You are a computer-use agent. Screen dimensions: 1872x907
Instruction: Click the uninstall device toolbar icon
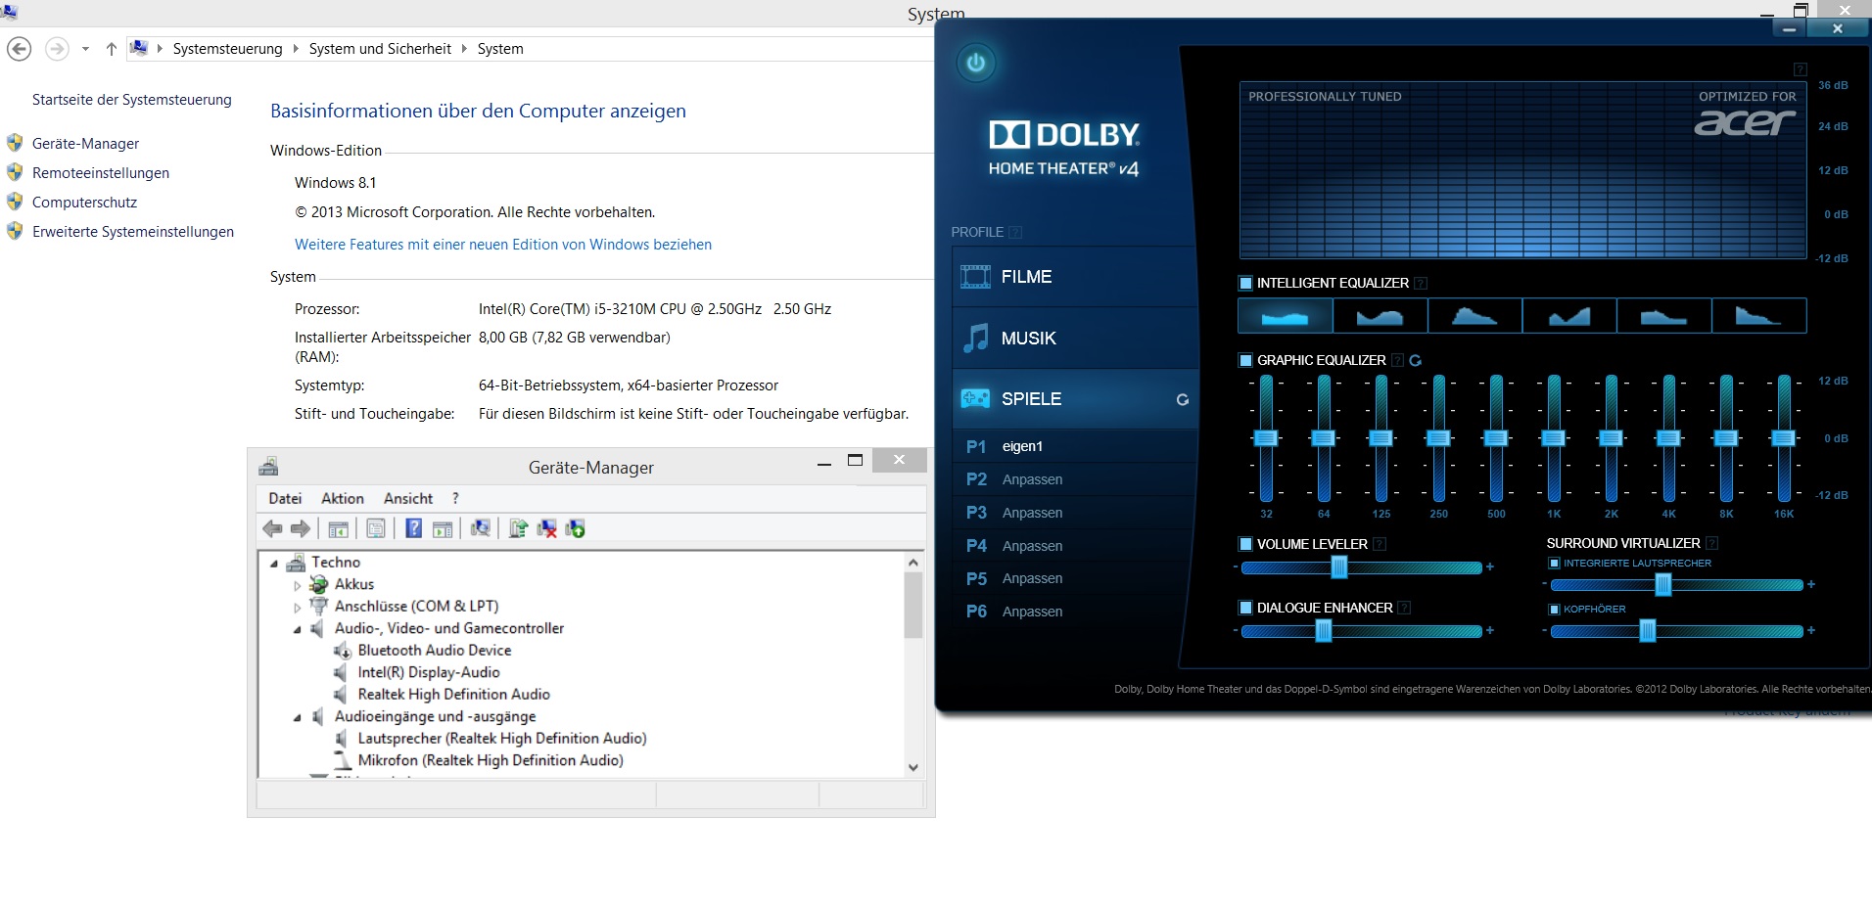point(547,529)
